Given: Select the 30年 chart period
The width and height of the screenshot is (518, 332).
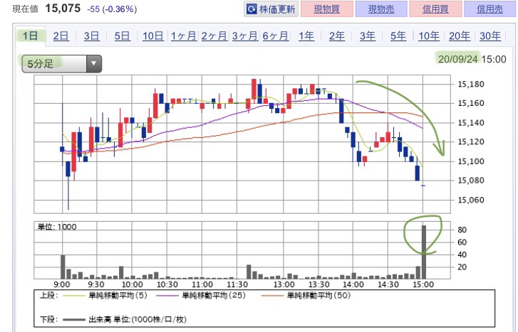Looking at the screenshot, I should coord(490,36).
